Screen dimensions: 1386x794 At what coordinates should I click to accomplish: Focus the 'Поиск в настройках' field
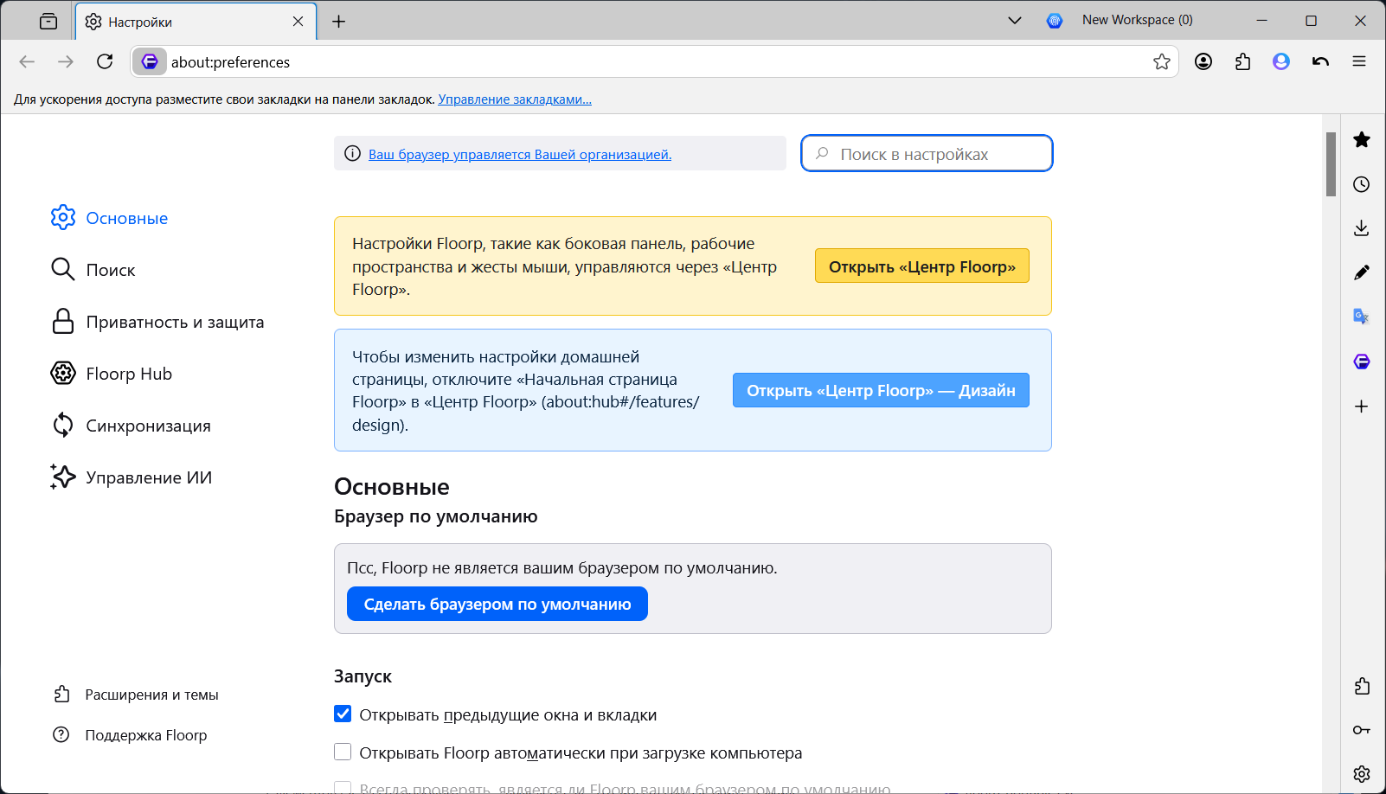927,154
